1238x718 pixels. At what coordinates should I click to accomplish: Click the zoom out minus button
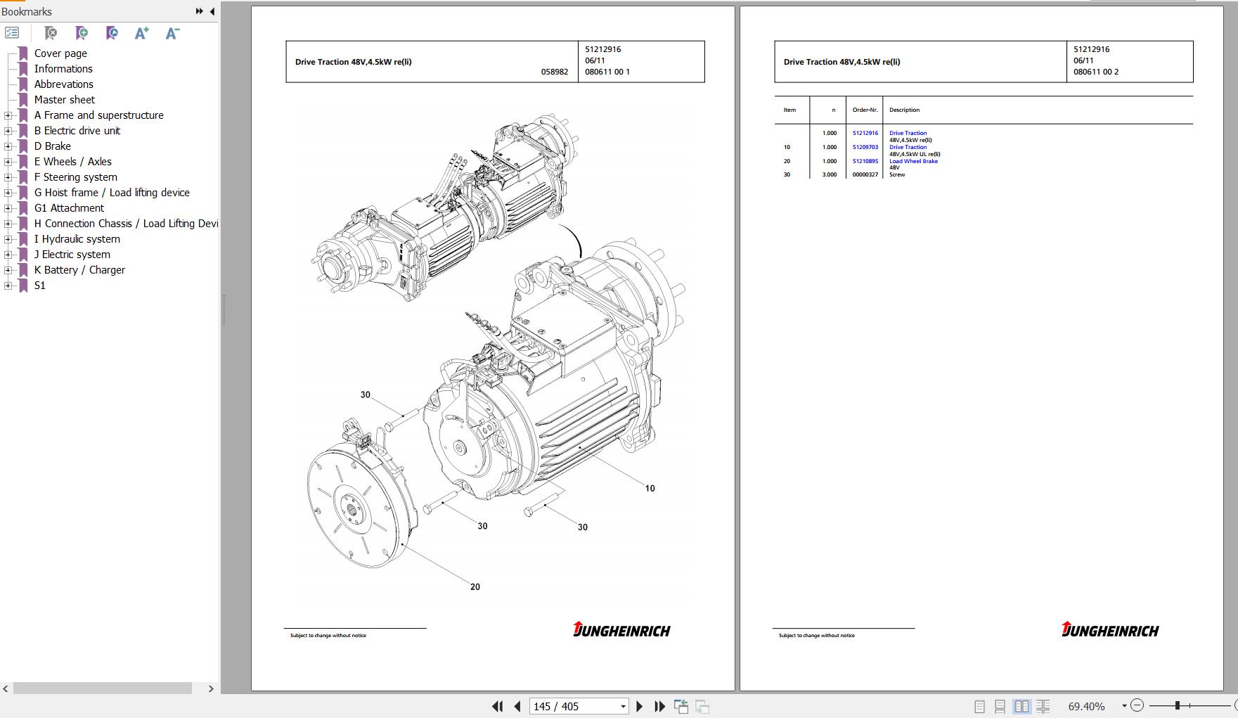click(1137, 705)
